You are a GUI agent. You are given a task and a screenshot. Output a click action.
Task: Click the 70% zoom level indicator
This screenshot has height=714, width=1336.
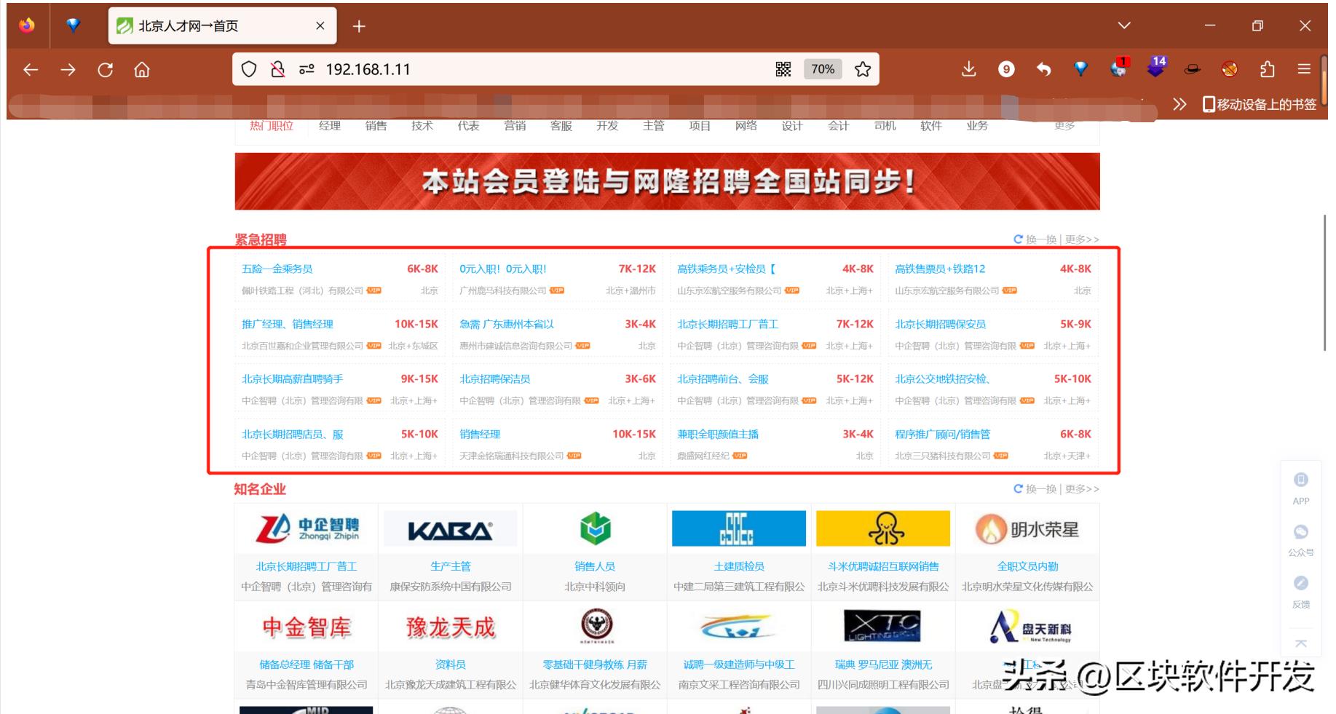tap(822, 69)
